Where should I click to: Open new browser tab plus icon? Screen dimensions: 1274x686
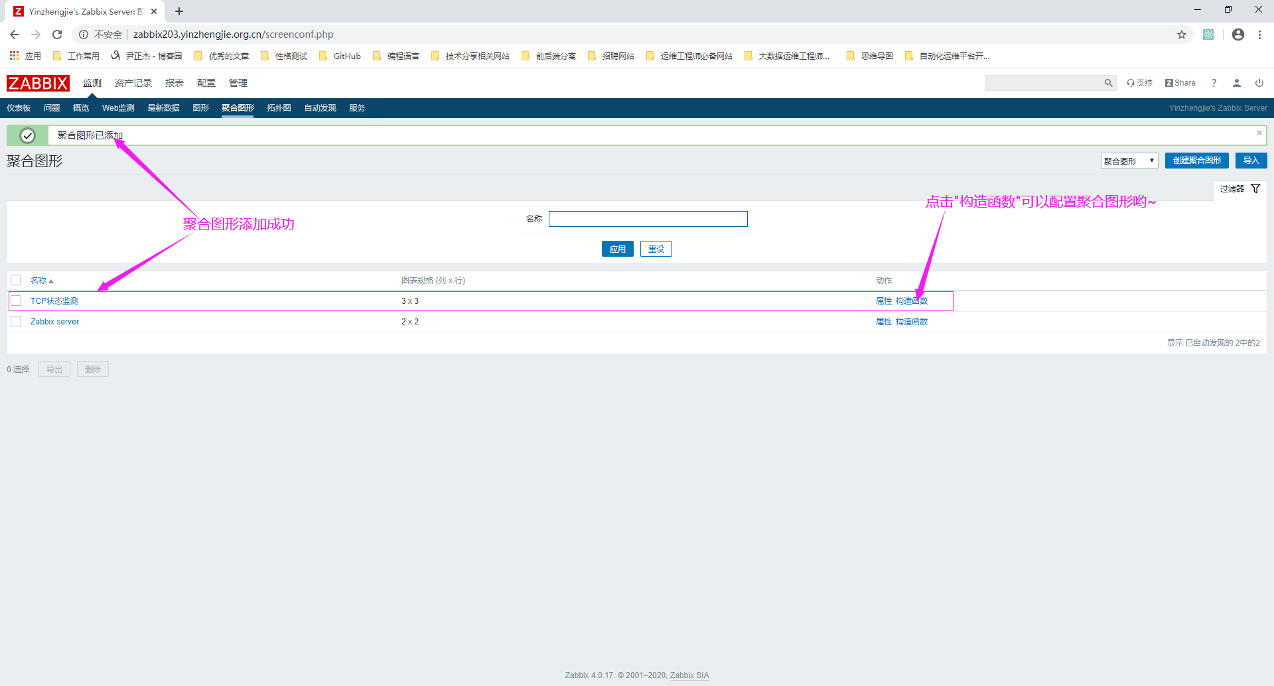179,11
